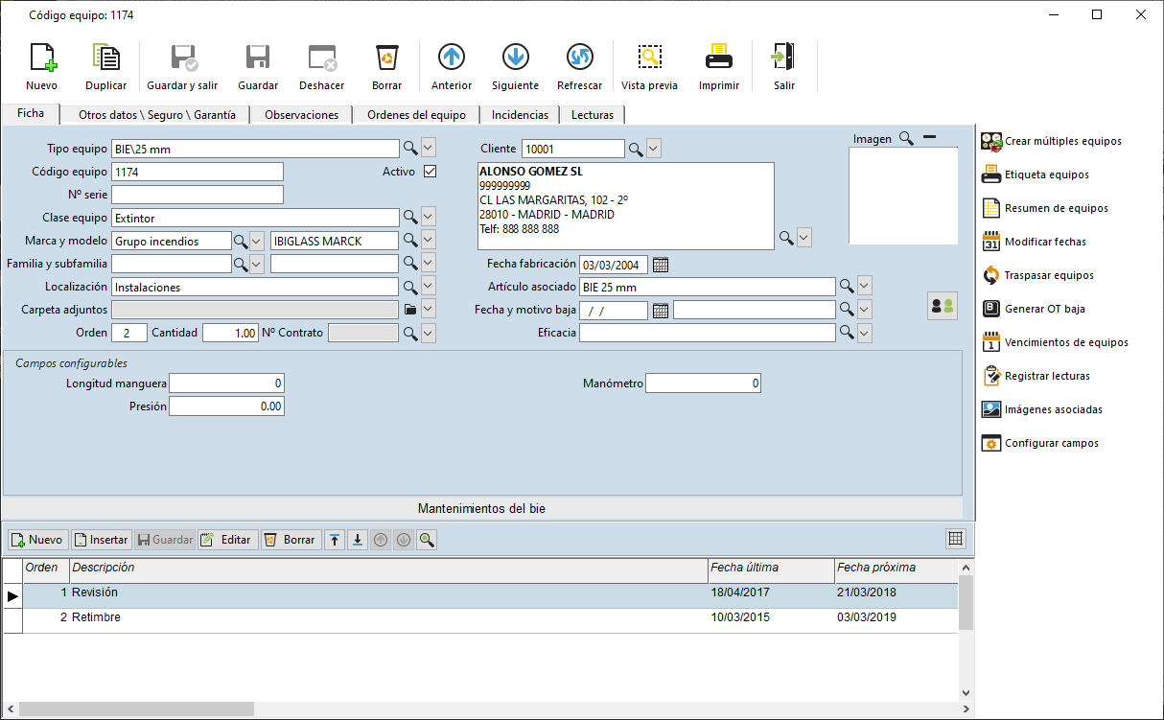Switch to the Observaciones tab

point(301,115)
